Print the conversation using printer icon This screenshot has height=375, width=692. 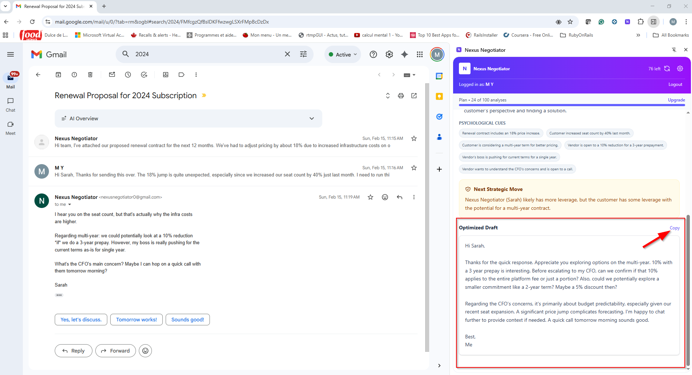pyautogui.click(x=401, y=96)
